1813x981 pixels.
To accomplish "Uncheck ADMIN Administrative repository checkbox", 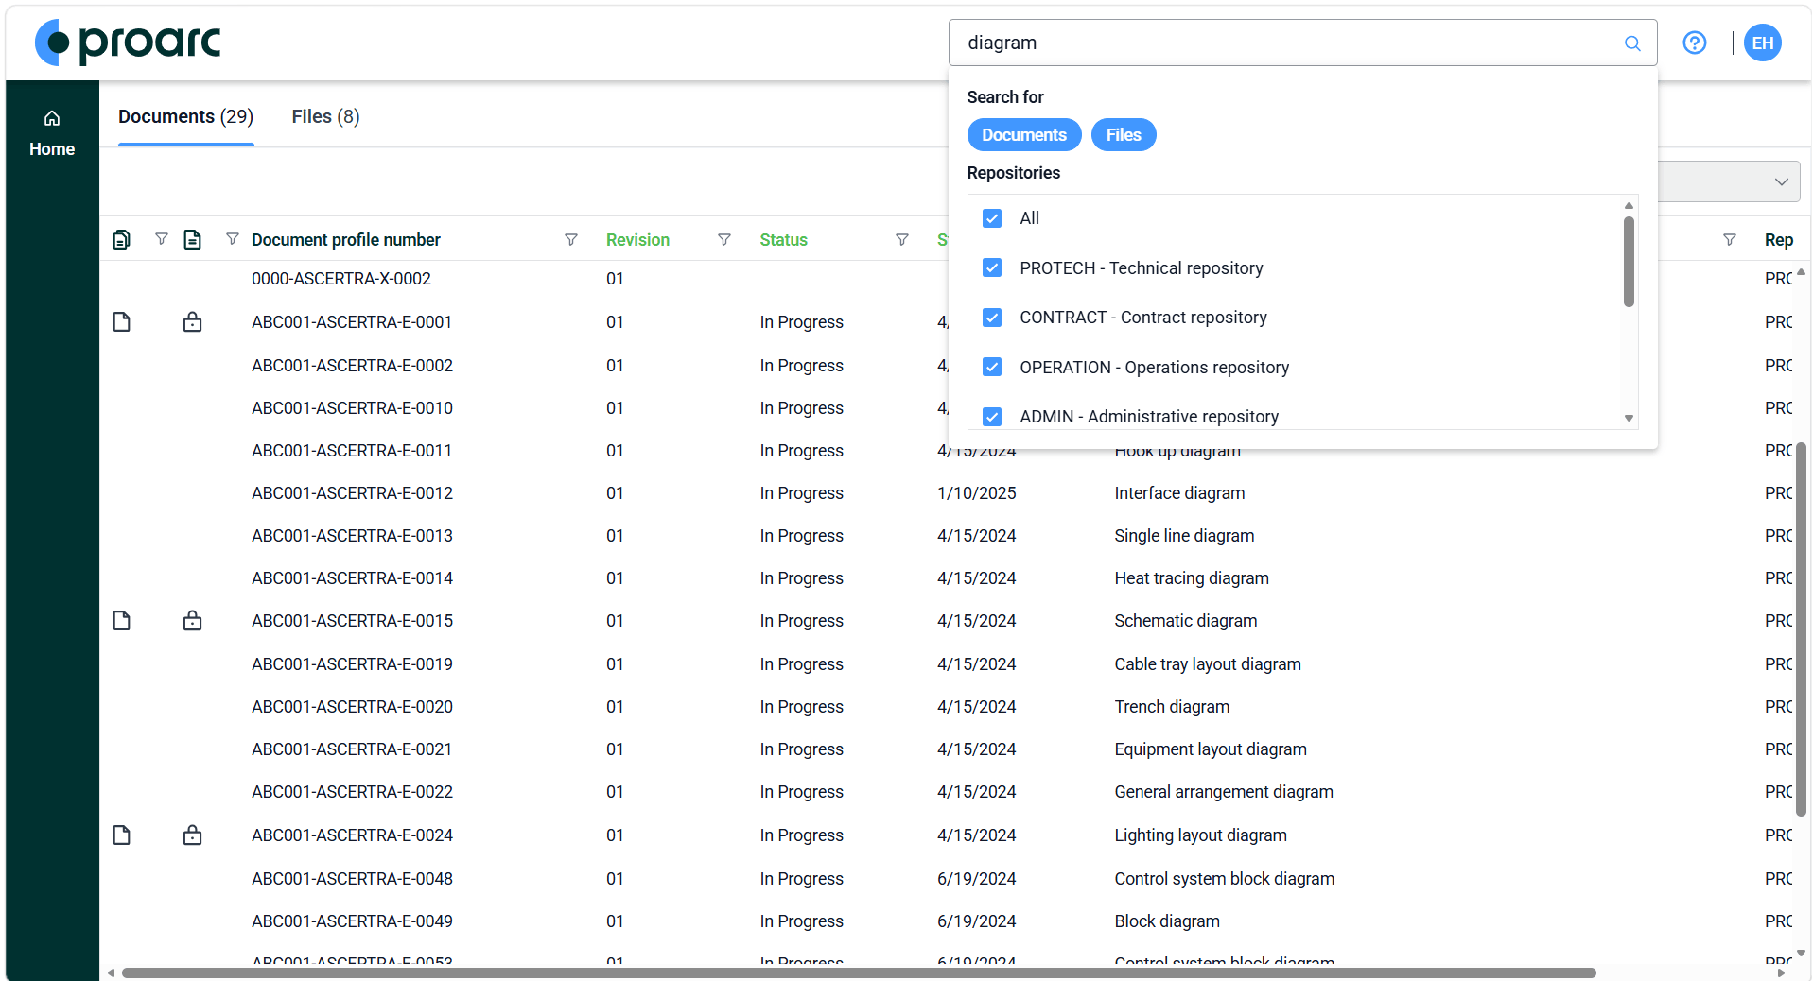I will coord(992,417).
